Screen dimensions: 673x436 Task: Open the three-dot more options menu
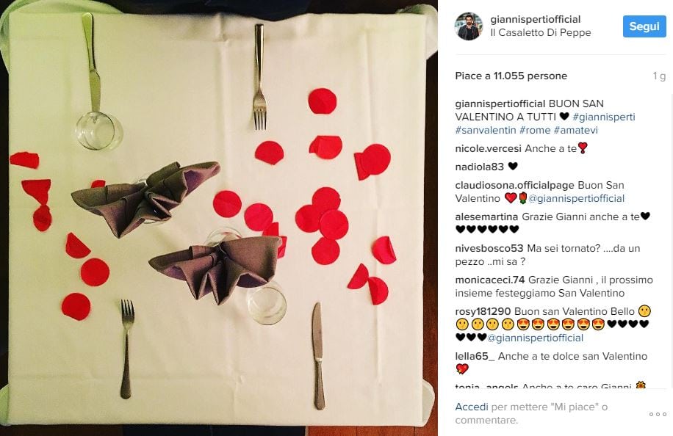(658, 414)
